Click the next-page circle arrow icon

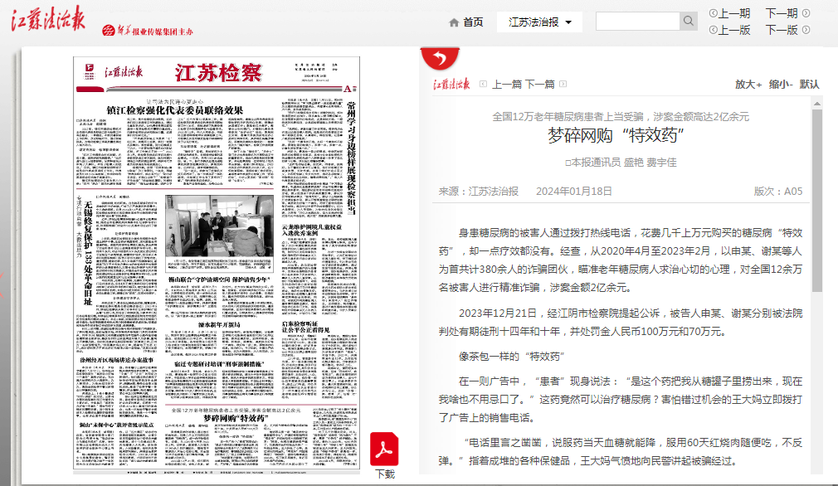point(806,30)
